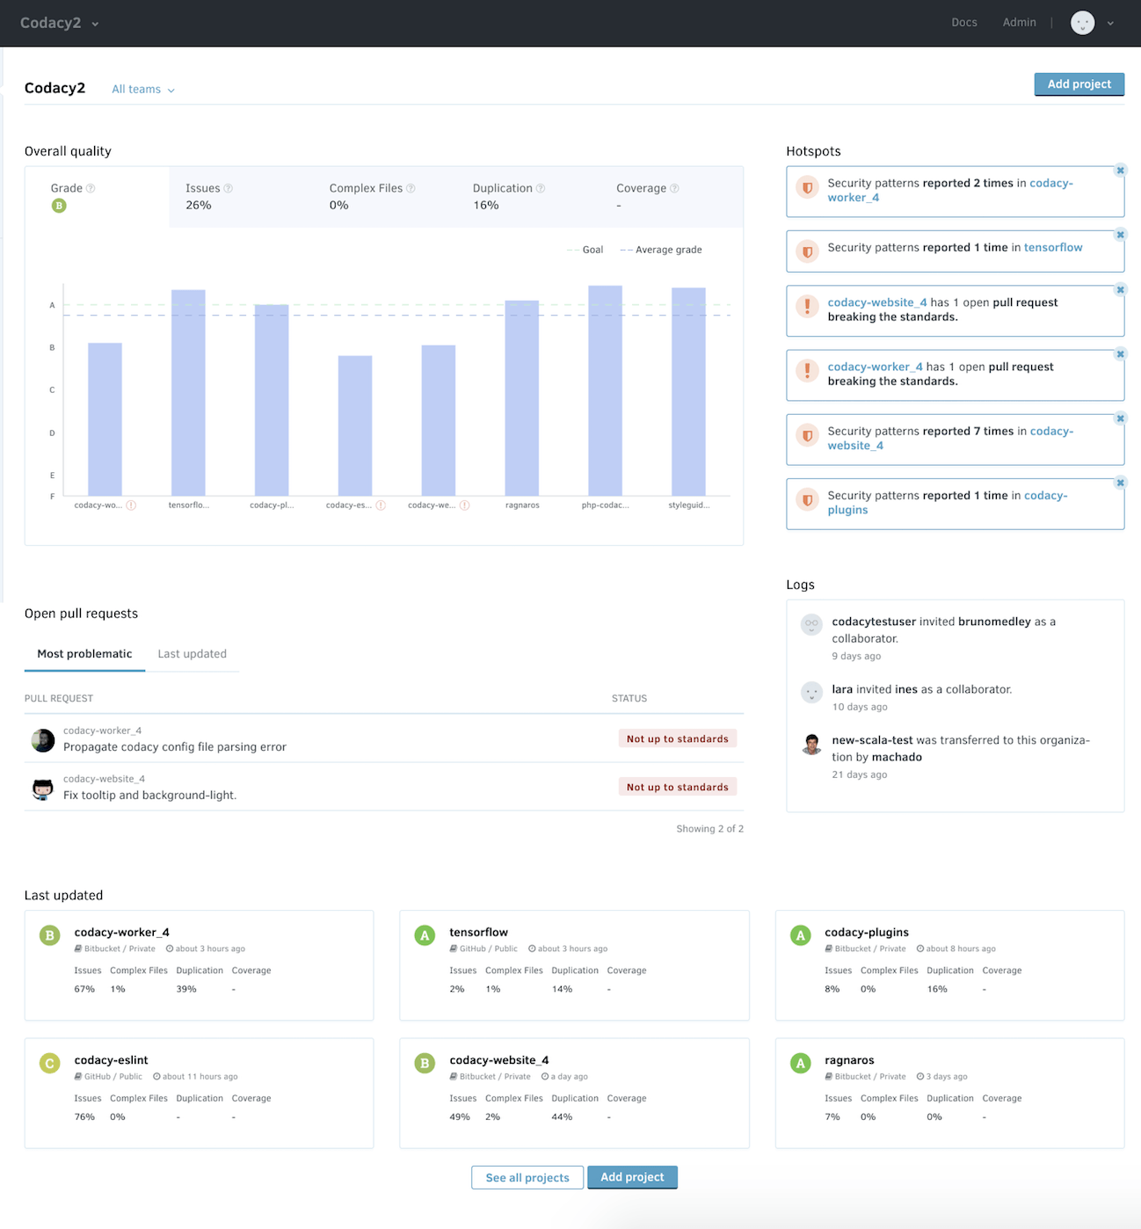
Task: Click grade C badge on codacy-eslint card
Action: point(50,1064)
